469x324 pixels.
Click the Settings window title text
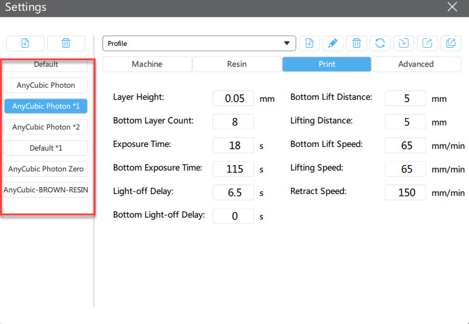point(26,7)
